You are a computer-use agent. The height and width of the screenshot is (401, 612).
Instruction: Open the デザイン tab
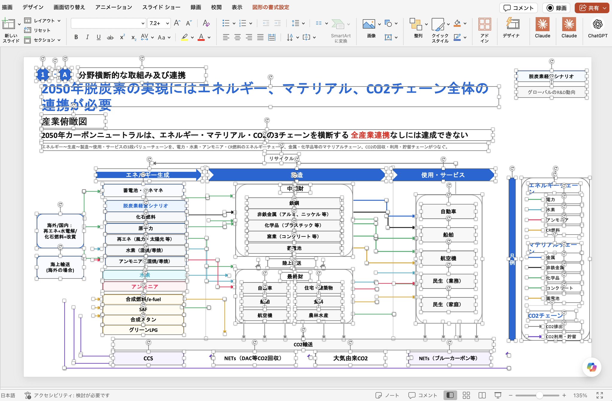(x=33, y=7)
